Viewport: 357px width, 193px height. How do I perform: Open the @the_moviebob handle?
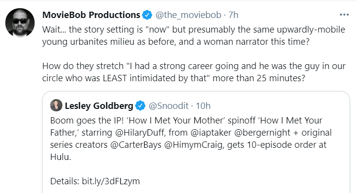point(188,15)
